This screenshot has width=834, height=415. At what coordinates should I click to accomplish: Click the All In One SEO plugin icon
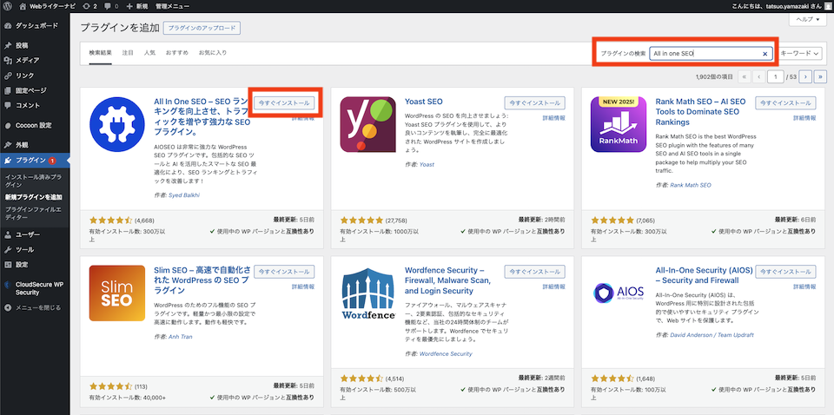pos(117,124)
